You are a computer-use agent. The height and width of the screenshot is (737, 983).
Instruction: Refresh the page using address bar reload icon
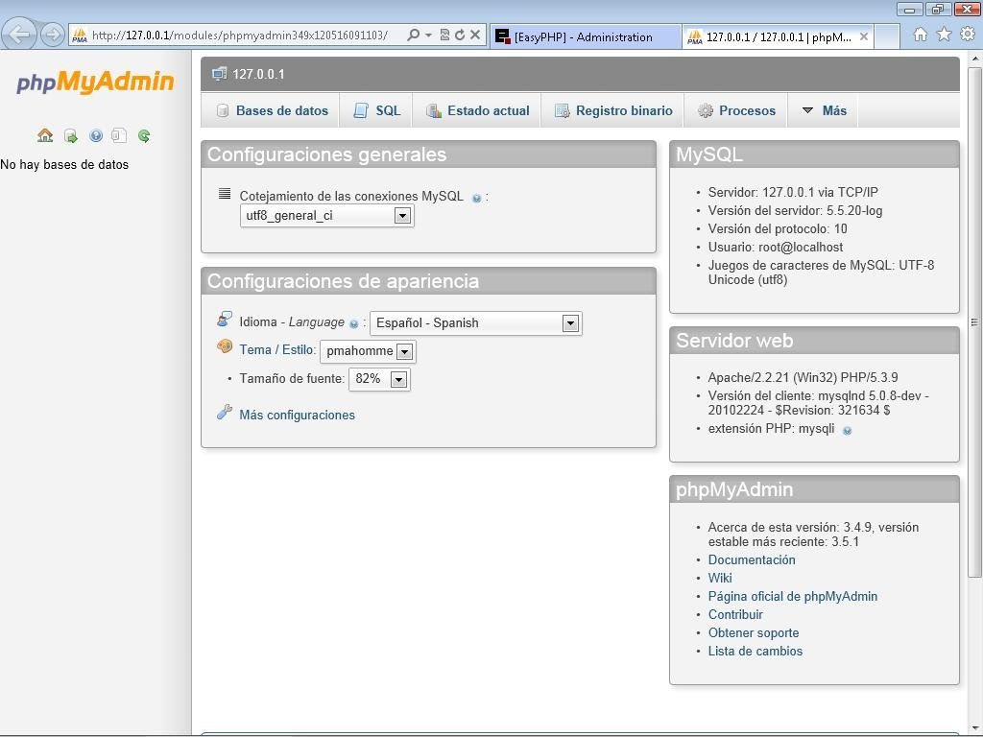coord(460,36)
